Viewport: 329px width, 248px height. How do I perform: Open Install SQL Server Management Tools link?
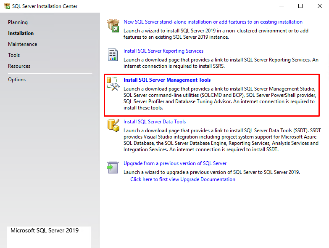[167, 80]
